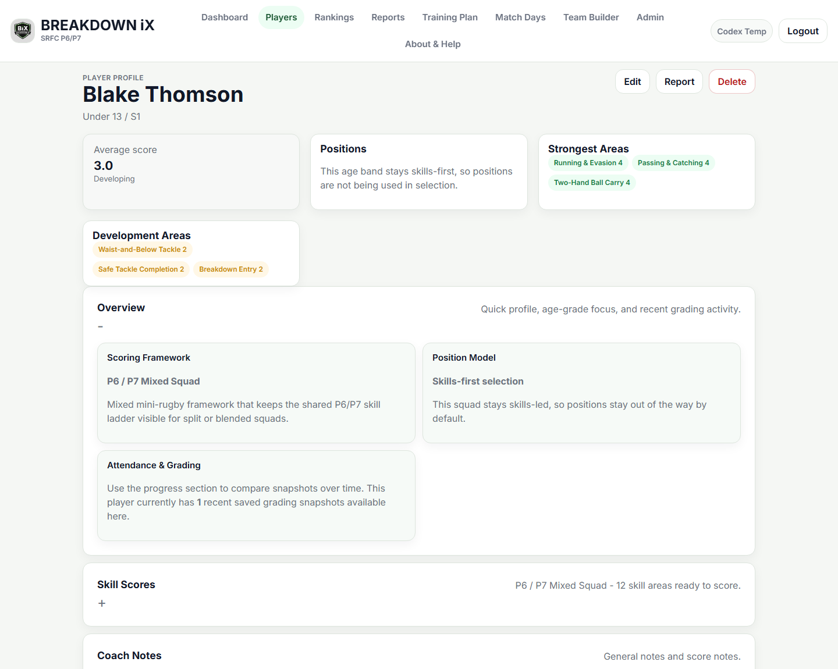Select the Running & Evasion 4 tag
Screen dimensions: 838x669
tap(588, 163)
